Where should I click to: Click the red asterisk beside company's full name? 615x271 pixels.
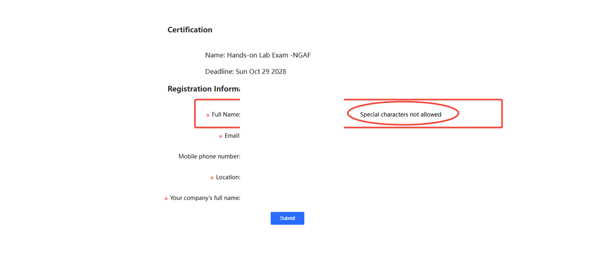coord(166,199)
